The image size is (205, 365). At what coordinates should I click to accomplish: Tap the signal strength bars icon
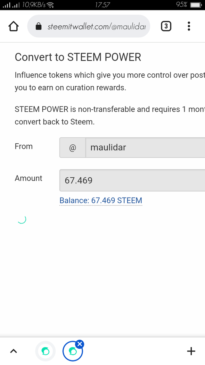click(11, 5)
